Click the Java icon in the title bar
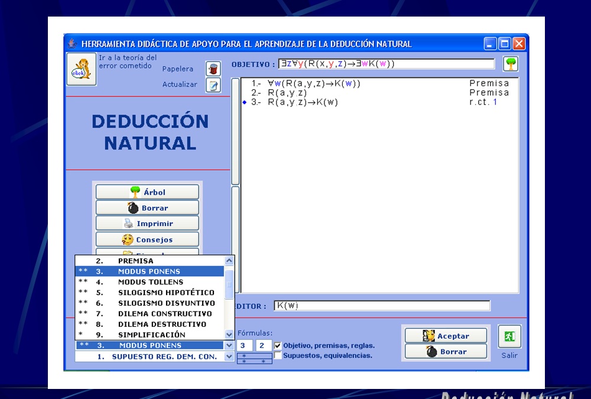Screen dimensions: 591x399 point(72,44)
